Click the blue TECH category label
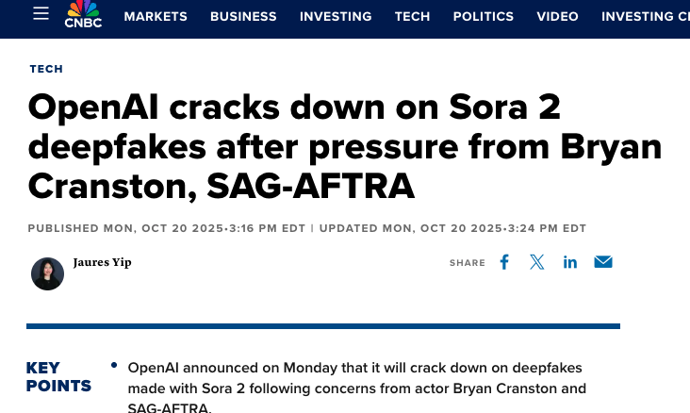 pos(46,69)
